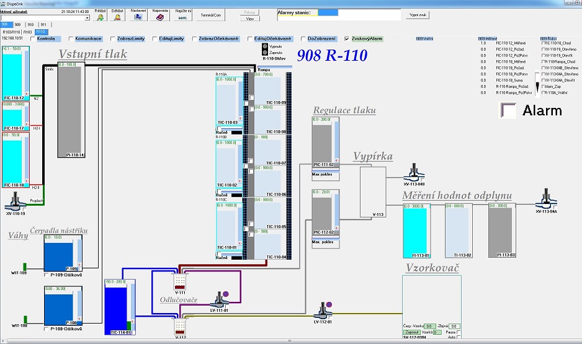582x344 pixels.
Task: Open Nastavení settings icon
Action: tap(138, 17)
